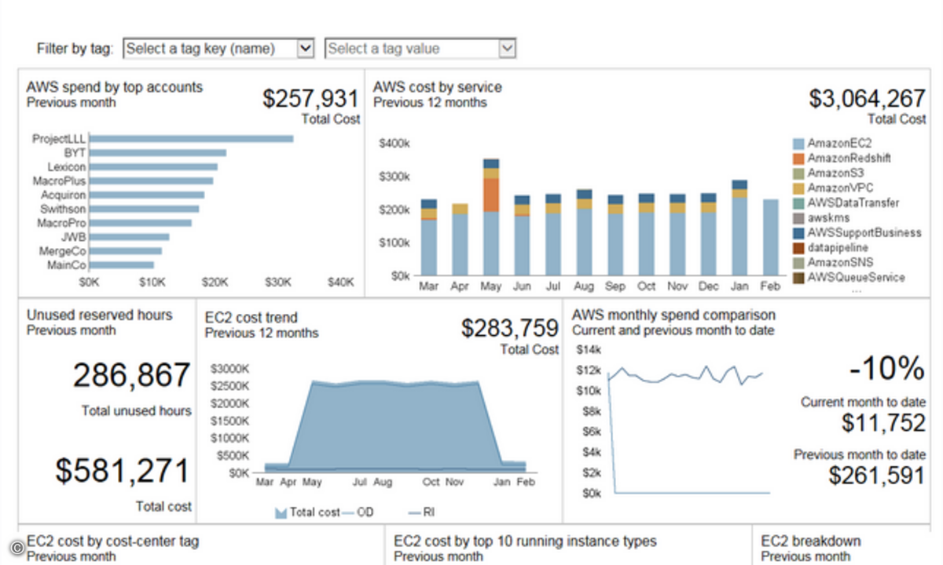Click the $257,931 total cost value
This screenshot has height=565, width=943.
point(311,98)
